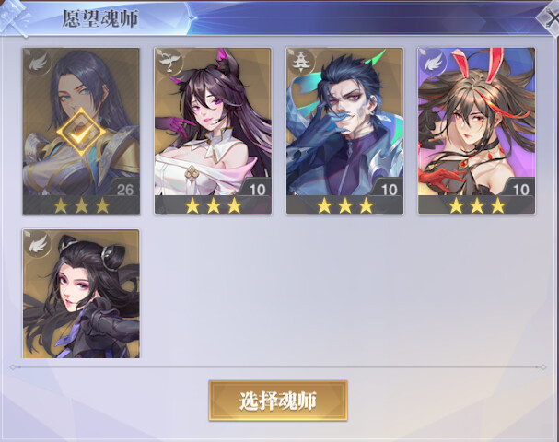Viewport: 559px width, 442px height.
Task: Click the hammer emblem beside 愿望魂师 title
Action: point(15,17)
